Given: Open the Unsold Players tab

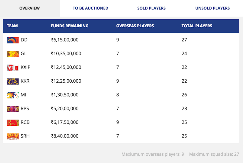Looking at the screenshot, I should (212, 8).
